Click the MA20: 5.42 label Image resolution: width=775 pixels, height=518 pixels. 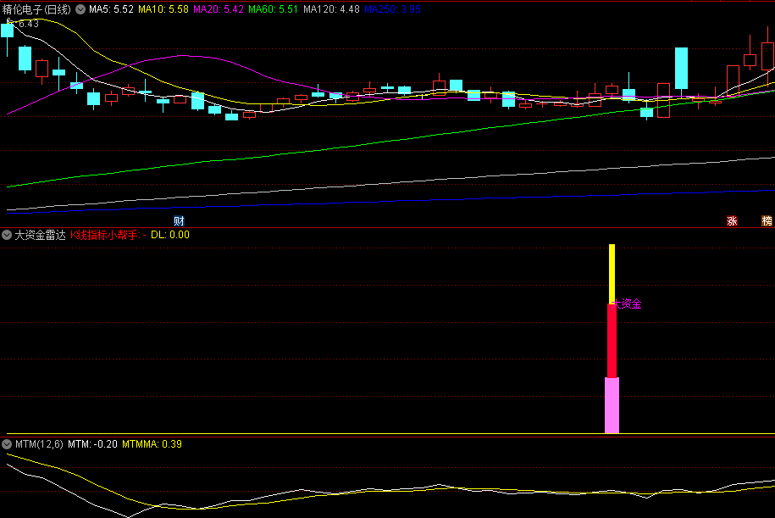(x=218, y=9)
